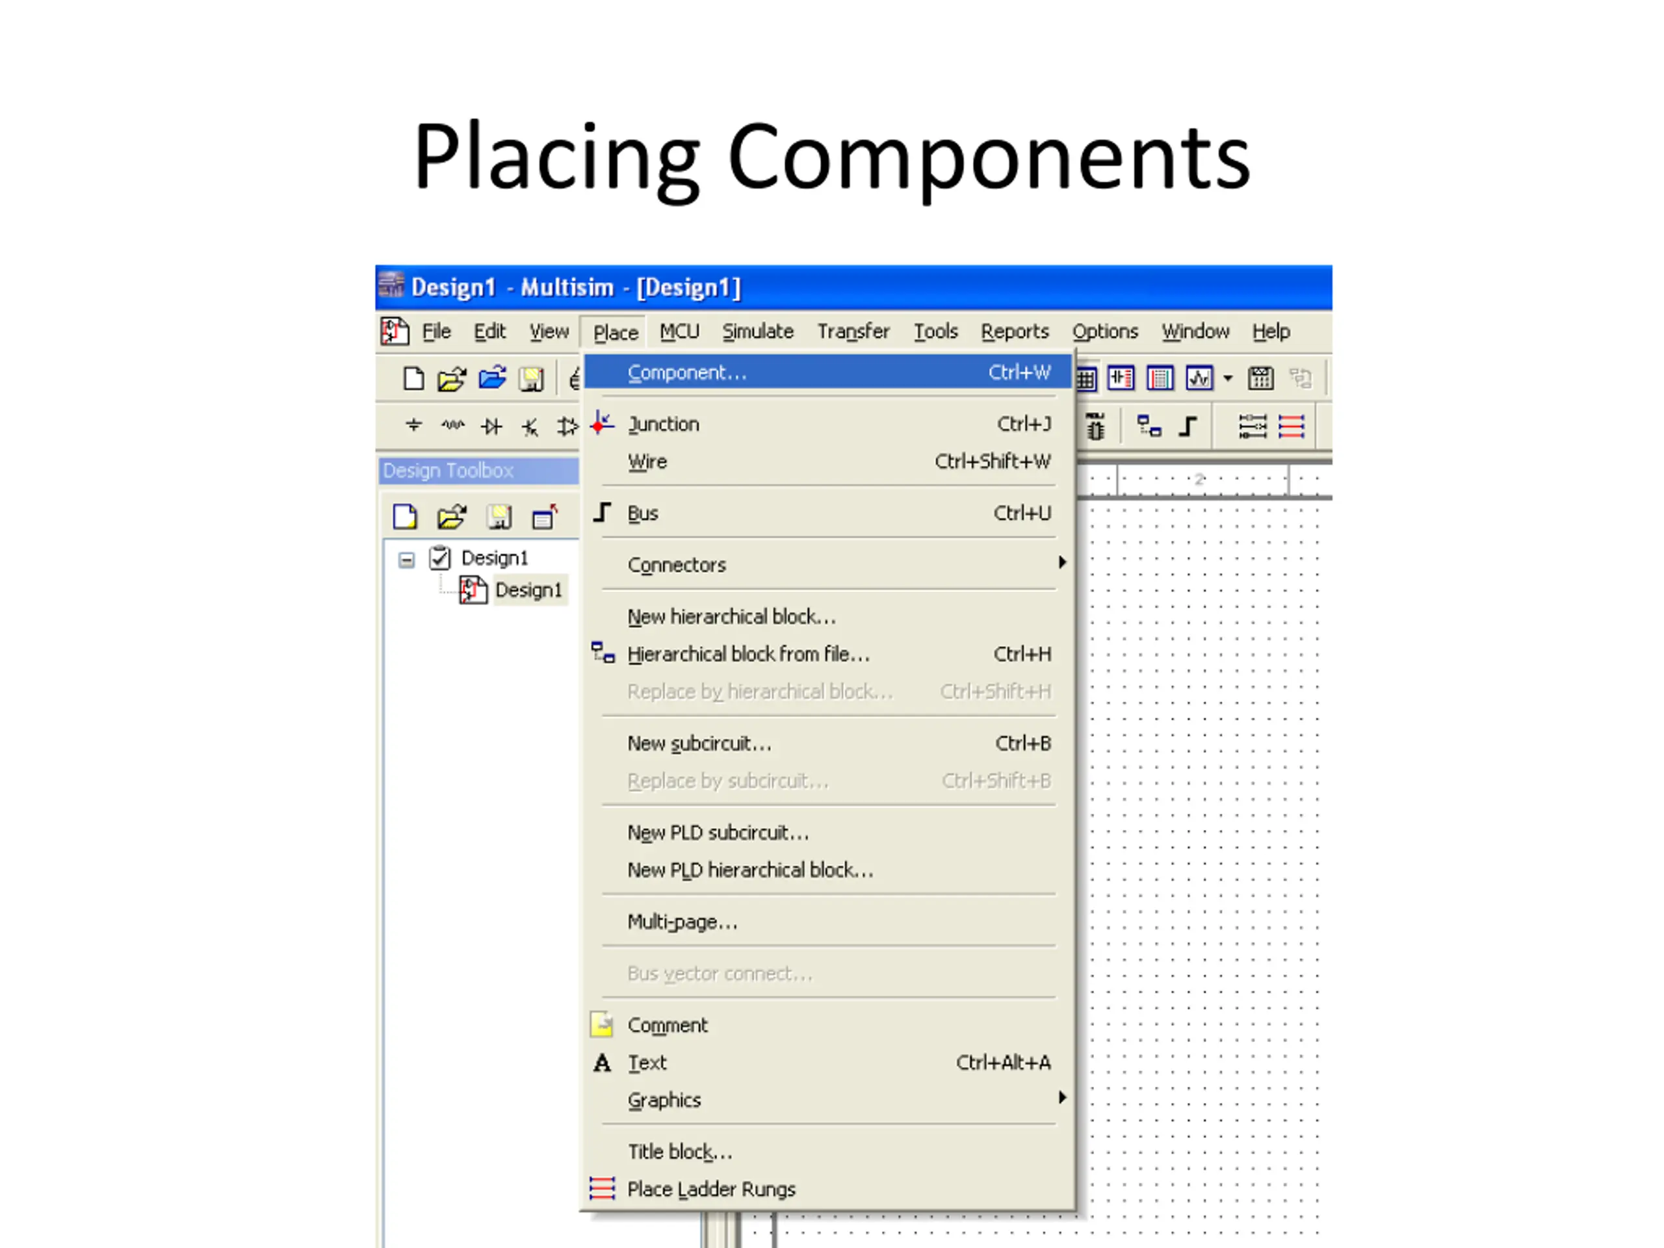Select the Design1 child sheet in tree
This screenshot has height=1248, width=1664.
528,590
